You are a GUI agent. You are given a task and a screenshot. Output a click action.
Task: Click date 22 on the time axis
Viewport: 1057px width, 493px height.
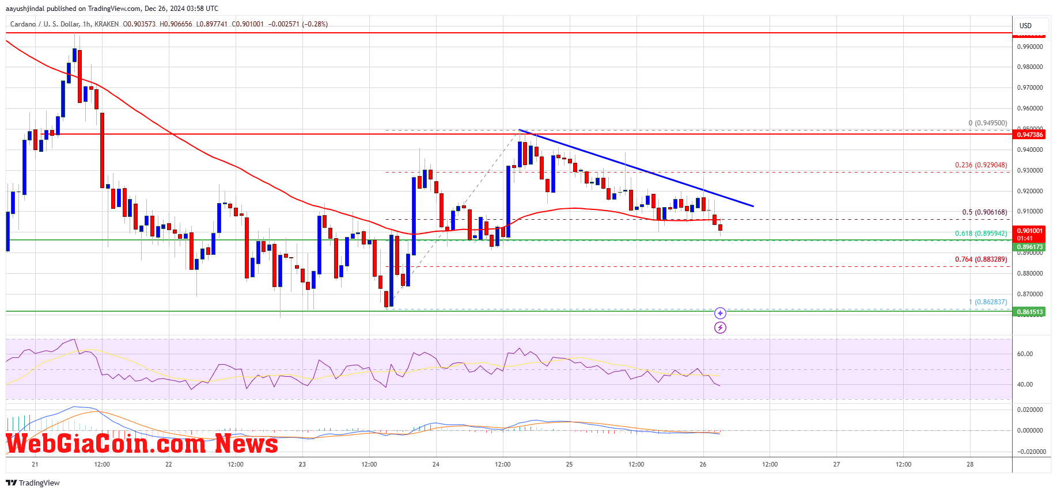pos(169,465)
